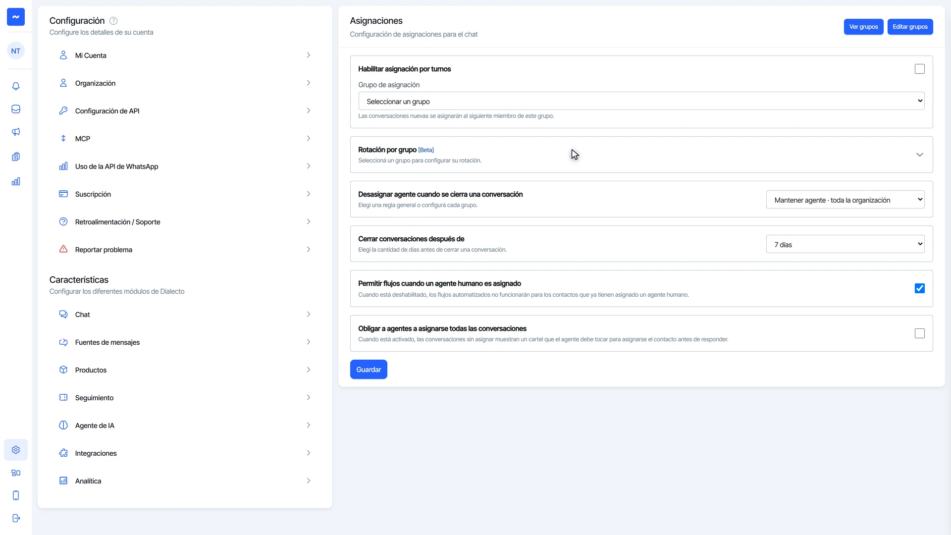Open the inbox icon in the sidebar
The image size is (951, 535).
pyautogui.click(x=16, y=109)
